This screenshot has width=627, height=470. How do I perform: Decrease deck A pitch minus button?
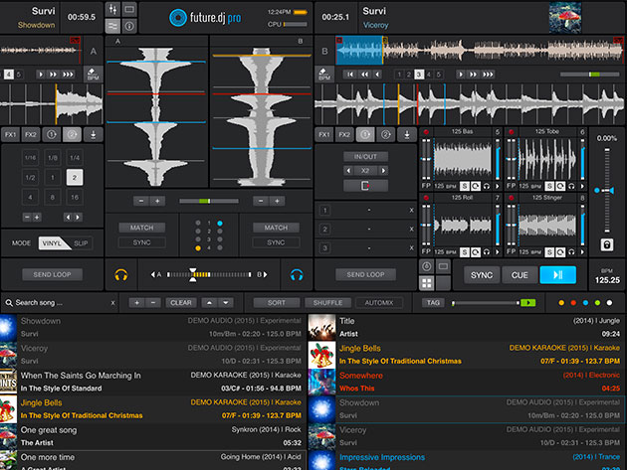pyautogui.click(x=140, y=201)
